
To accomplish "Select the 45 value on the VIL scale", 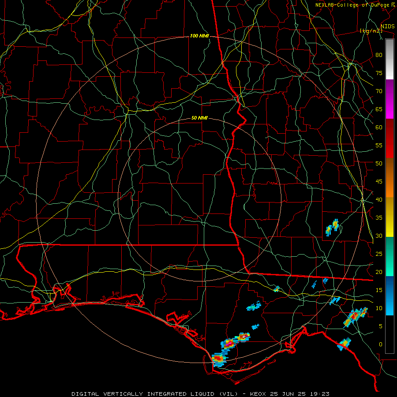I will click(x=379, y=182).
